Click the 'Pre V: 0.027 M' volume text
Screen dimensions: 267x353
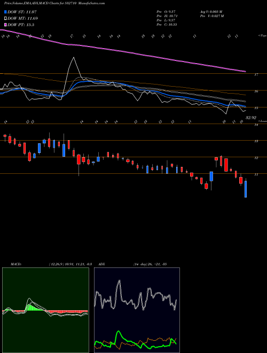tap(211, 16)
